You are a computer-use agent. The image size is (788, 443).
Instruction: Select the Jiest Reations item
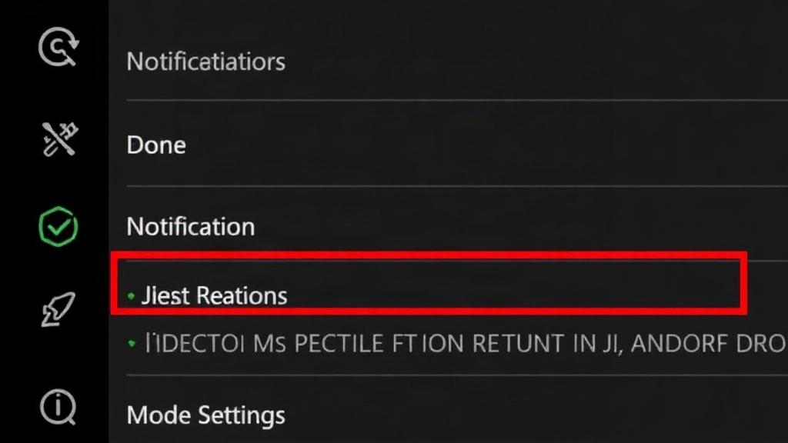tap(214, 295)
